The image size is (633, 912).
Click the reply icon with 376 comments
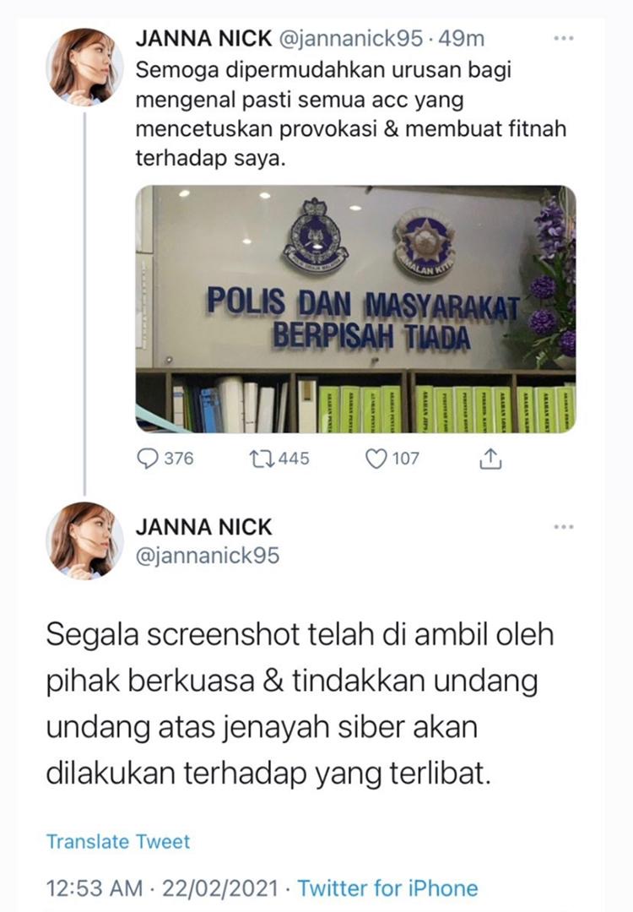pos(148,459)
